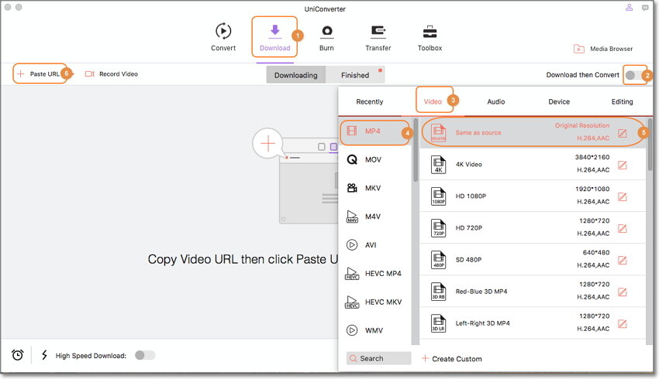Select the Audio format tab

496,101
